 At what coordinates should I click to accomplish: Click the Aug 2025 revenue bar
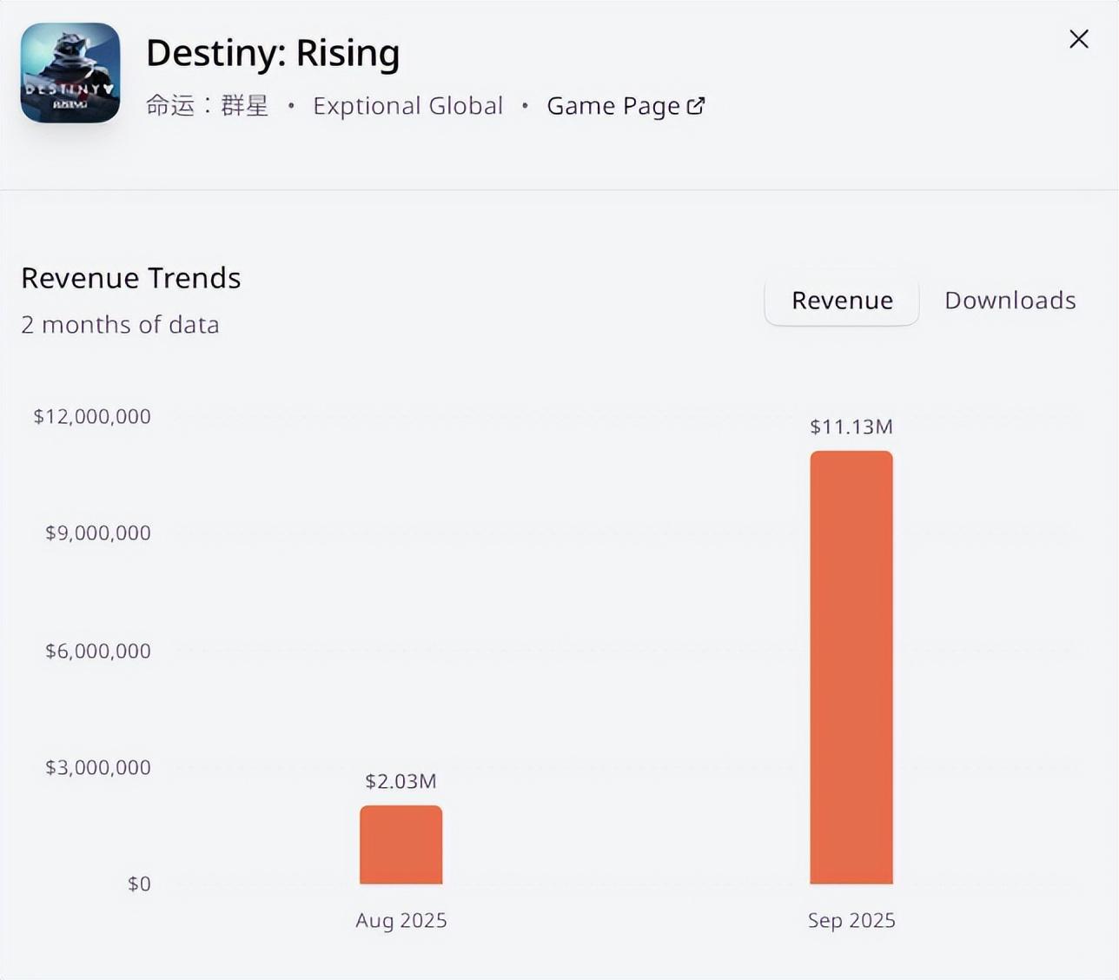[401, 844]
